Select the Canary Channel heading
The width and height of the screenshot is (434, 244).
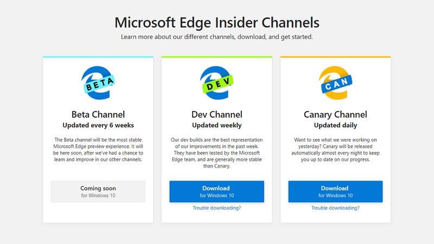335,114
